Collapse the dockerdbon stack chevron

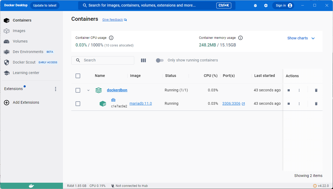point(88,90)
